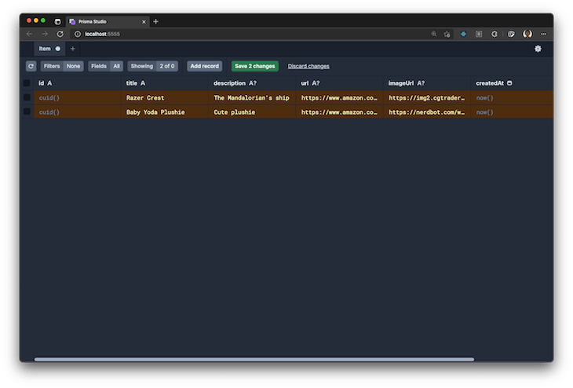Select the Prisma Studio browser tab
The height and width of the screenshot is (388, 573).
point(107,21)
